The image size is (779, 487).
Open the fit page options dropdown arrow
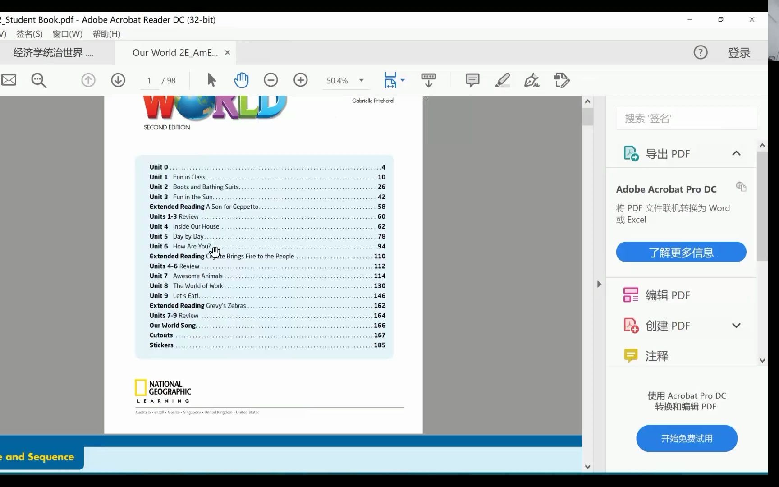point(403,80)
